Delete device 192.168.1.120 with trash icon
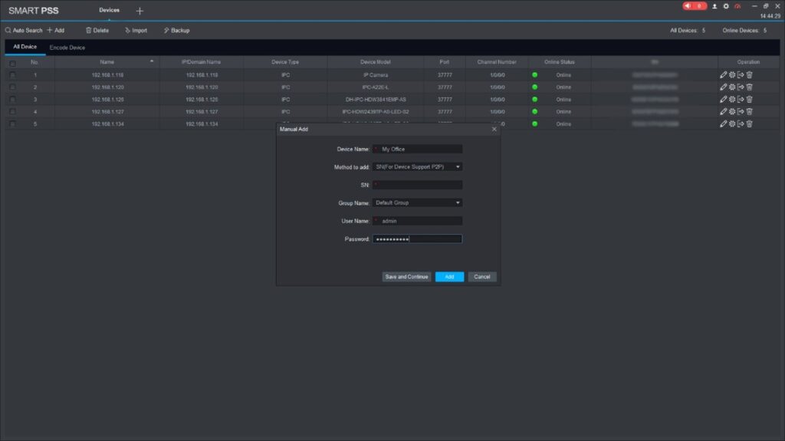Image resolution: width=785 pixels, height=441 pixels. coord(750,87)
